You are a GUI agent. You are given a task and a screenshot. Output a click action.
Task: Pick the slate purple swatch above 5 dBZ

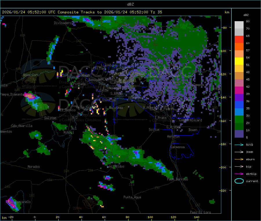(x=239, y=134)
